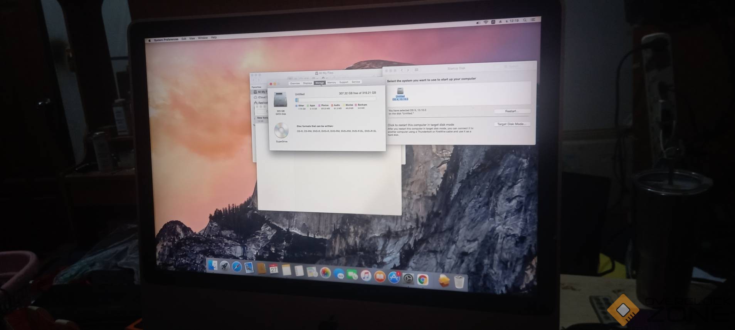Image resolution: width=735 pixels, height=330 pixels.
Task: Click the Backups storage legend label
Action: (362, 105)
